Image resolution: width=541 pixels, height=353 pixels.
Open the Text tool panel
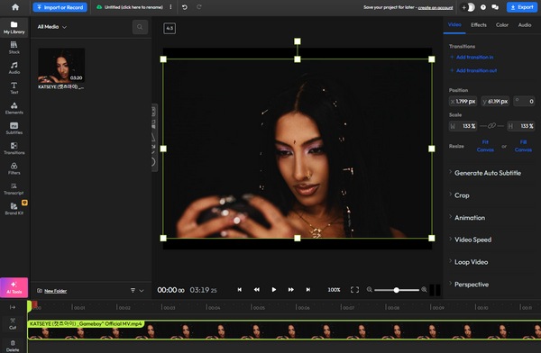(14, 88)
